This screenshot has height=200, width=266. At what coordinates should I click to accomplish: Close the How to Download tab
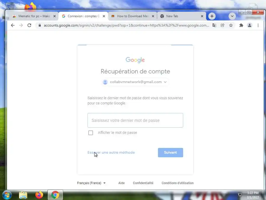[x=153, y=16]
